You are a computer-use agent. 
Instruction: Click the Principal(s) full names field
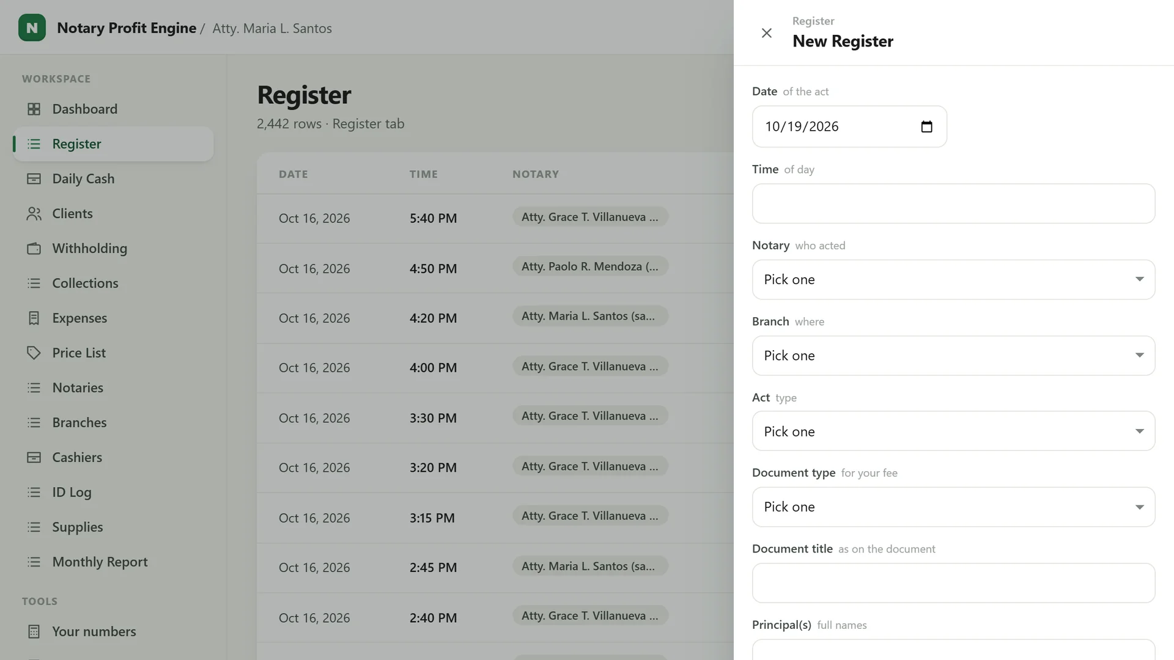pos(953,650)
